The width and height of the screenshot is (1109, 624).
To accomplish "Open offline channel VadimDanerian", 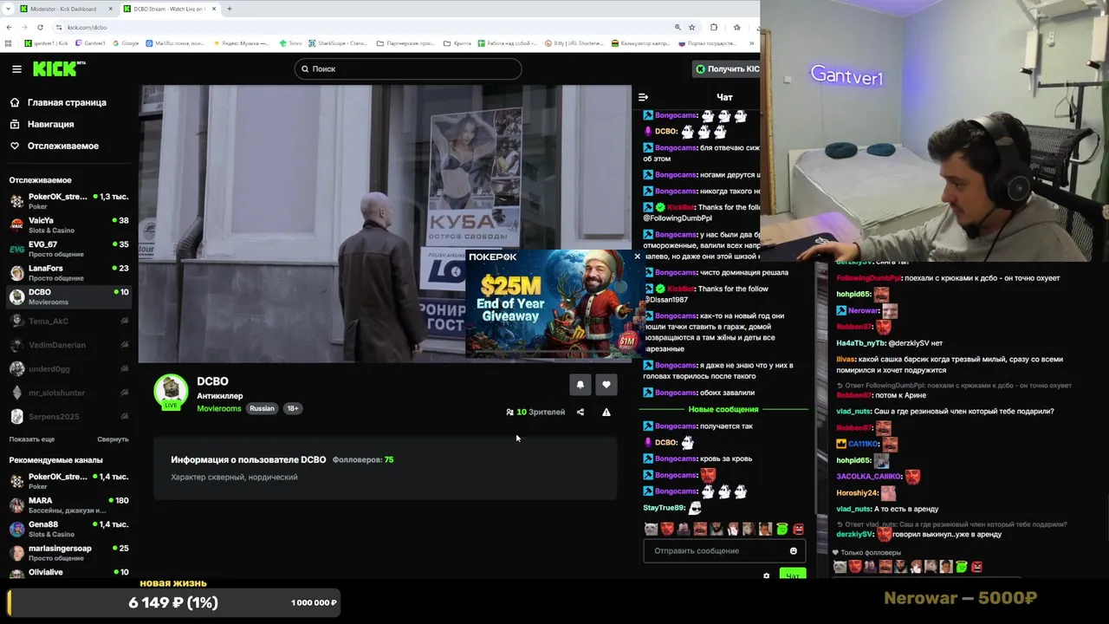I will click(68, 345).
